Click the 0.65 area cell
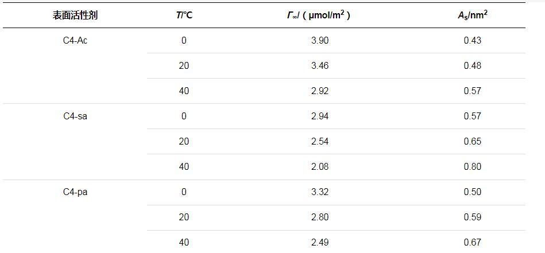The height and width of the screenshot is (253, 545). coord(472,142)
